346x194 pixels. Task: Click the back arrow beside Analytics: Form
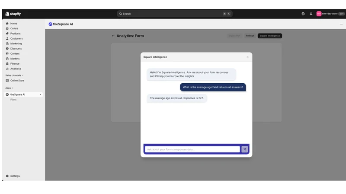pos(113,36)
